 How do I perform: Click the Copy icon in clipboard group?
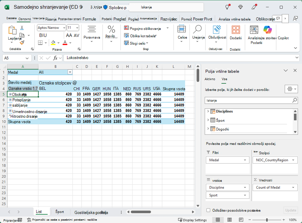click(x=22, y=35)
